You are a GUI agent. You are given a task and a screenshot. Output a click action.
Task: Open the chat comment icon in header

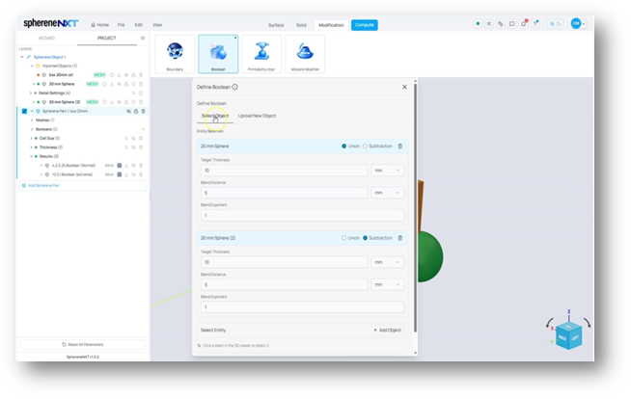click(512, 24)
